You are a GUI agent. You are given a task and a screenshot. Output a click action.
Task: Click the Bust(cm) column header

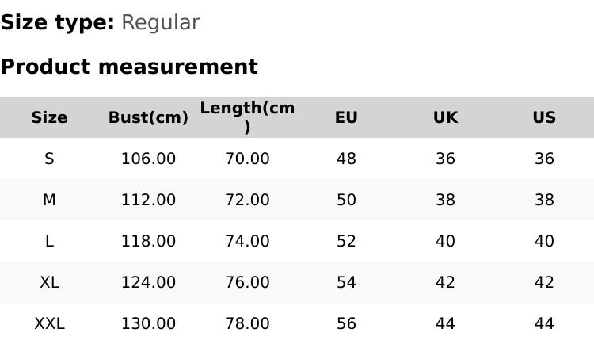[x=148, y=117]
